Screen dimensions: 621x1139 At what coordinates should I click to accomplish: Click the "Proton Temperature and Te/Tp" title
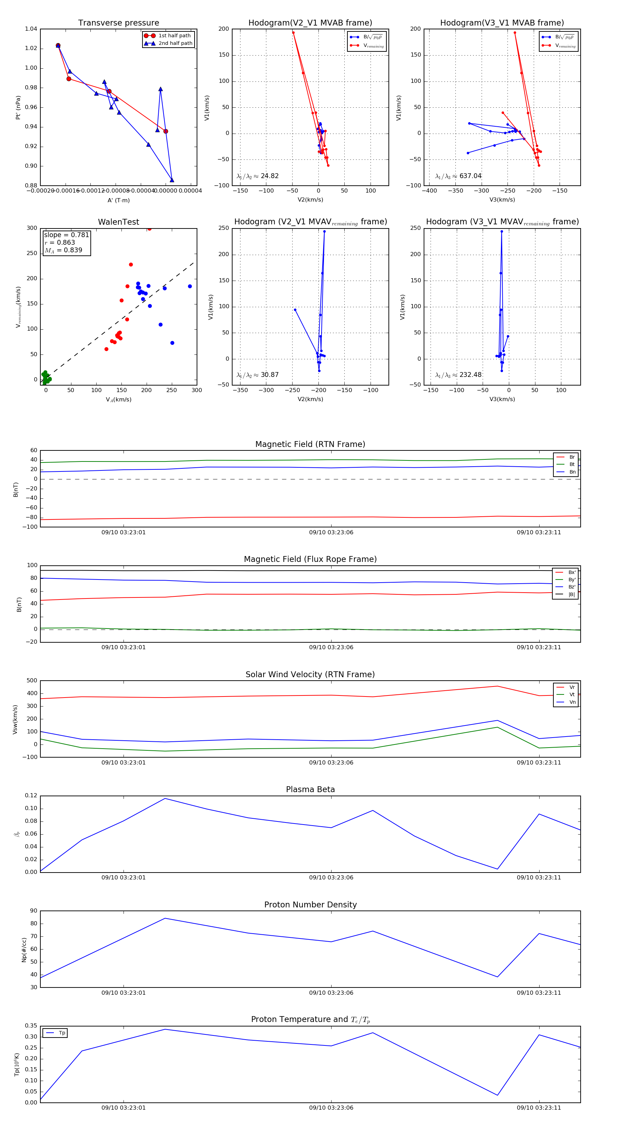tap(310, 1020)
